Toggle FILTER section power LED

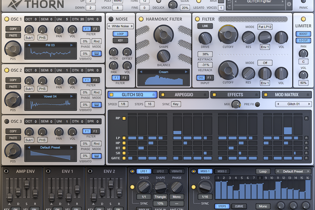click(x=197, y=19)
